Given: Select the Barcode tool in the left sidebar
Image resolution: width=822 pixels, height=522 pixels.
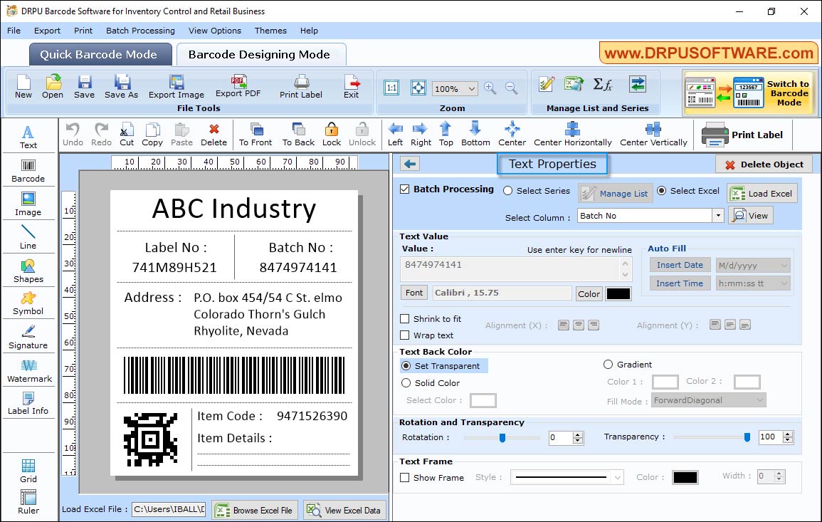Looking at the screenshot, I should point(28,169).
